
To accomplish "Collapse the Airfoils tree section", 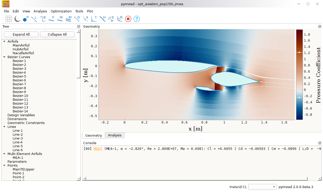I will (4, 41).
